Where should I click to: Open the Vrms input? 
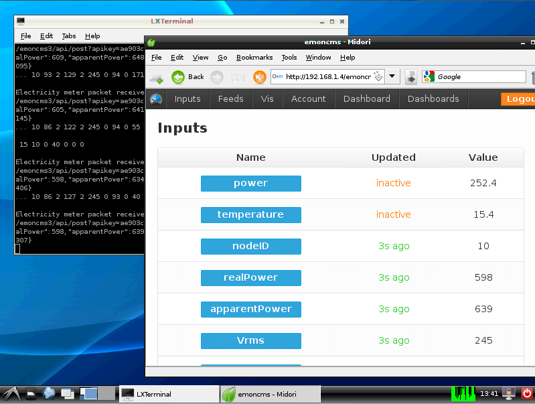(x=251, y=341)
